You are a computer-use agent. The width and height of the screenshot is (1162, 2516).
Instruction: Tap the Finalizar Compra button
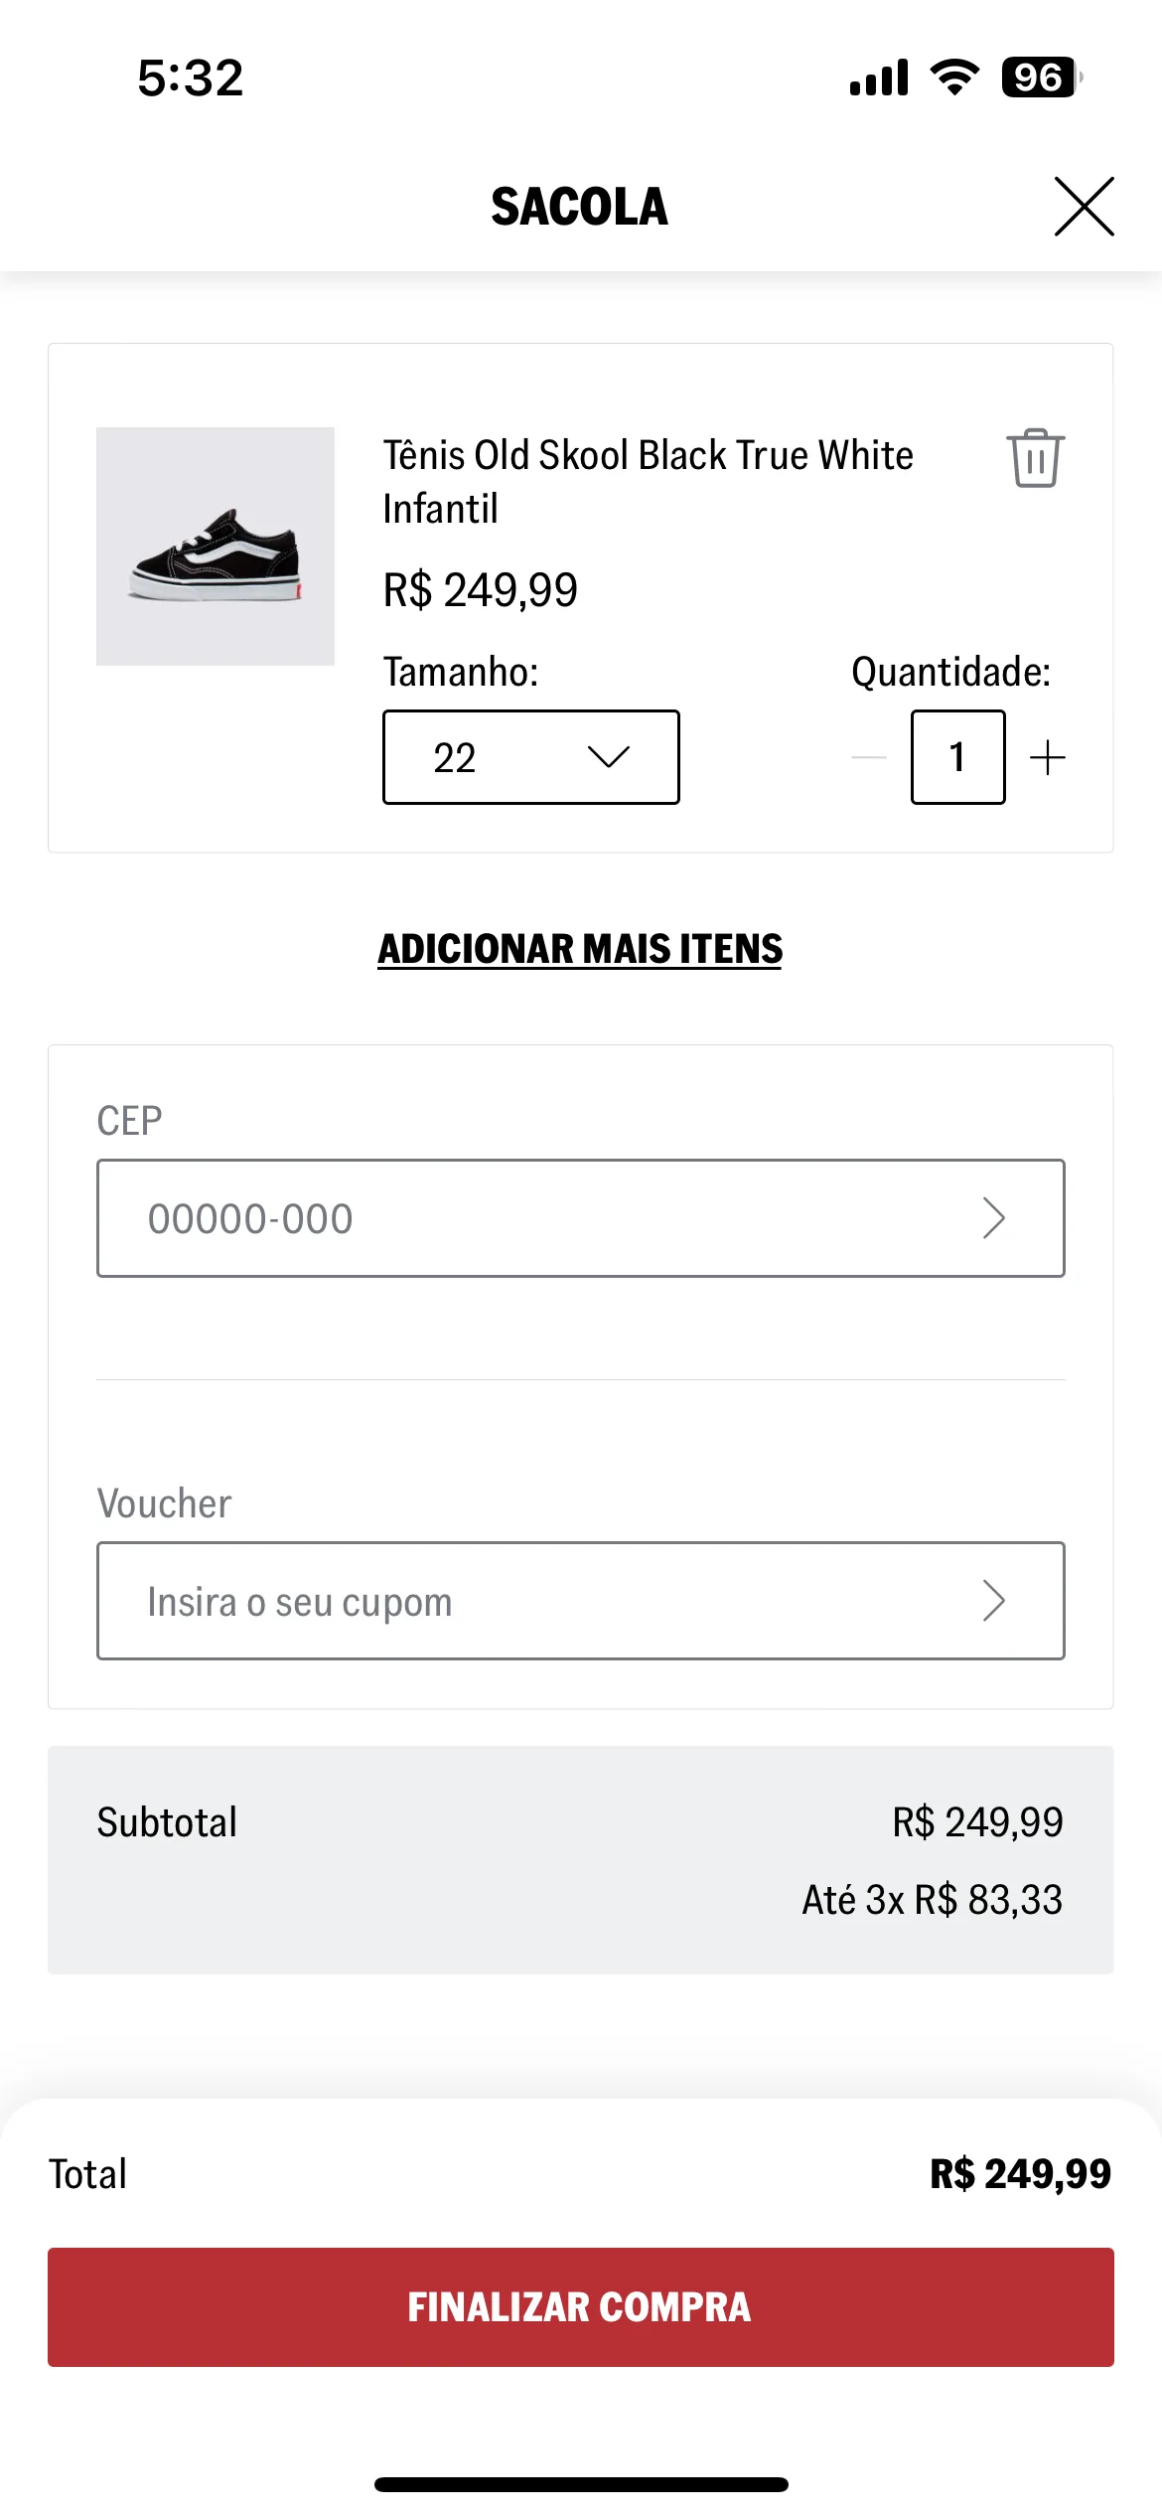tap(581, 2307)
